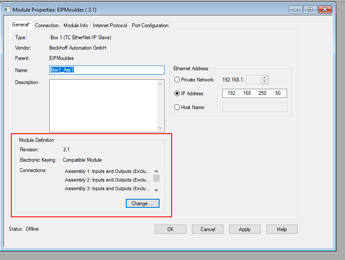Open the Connection tab
Viewport: 345px width, 260px height.
[47, 25]
